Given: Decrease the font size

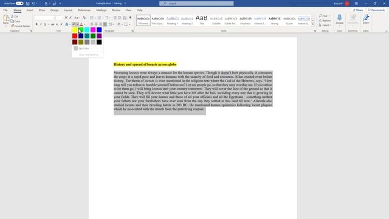Looking at the screenshot, I should (71, 18).
